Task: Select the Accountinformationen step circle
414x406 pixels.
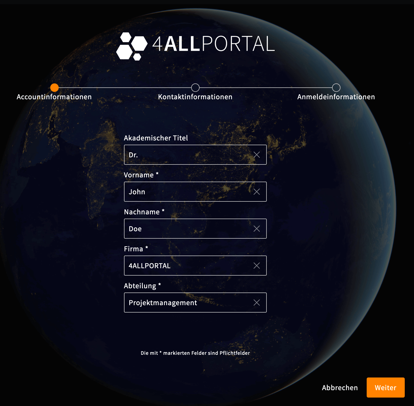Action: pos(54,88)
